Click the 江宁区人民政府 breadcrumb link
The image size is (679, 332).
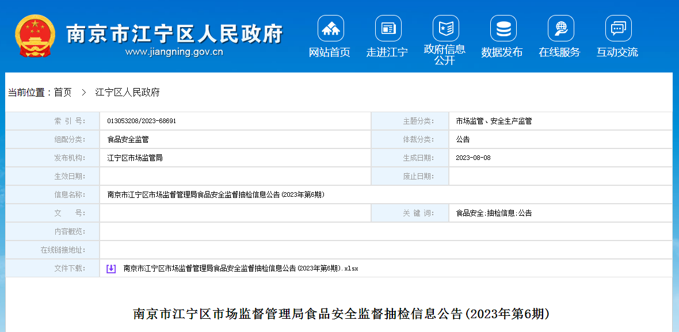pos(127,92)
